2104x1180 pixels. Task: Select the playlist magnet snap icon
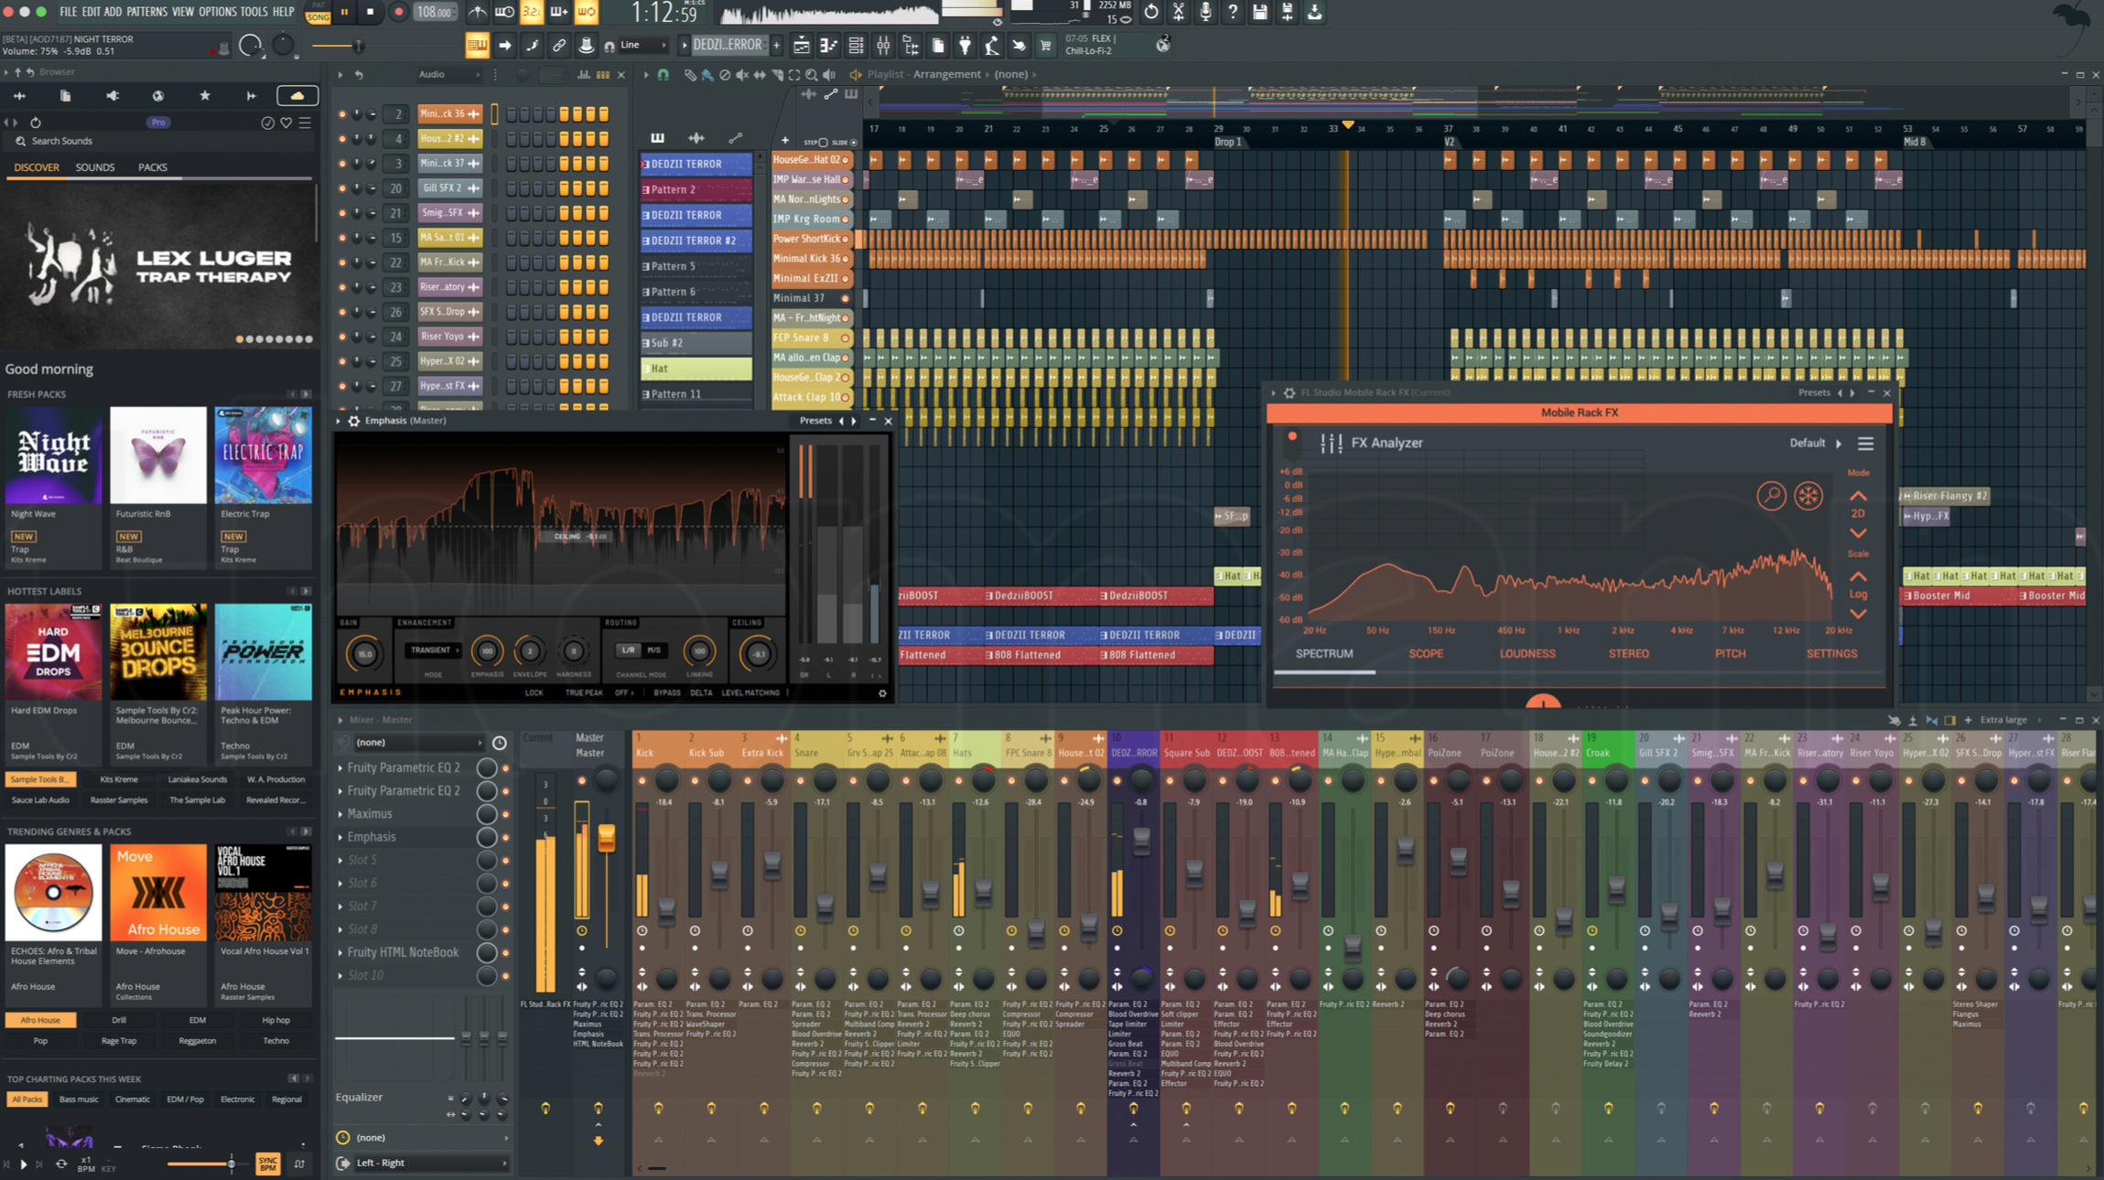(x=664, y=74)
